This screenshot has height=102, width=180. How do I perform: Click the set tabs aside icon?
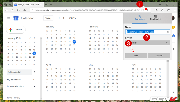click(11, 5)
